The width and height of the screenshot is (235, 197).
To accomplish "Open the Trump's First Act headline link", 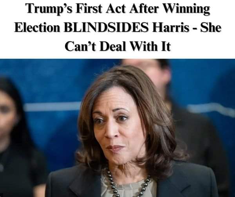I will pos(117,27).
